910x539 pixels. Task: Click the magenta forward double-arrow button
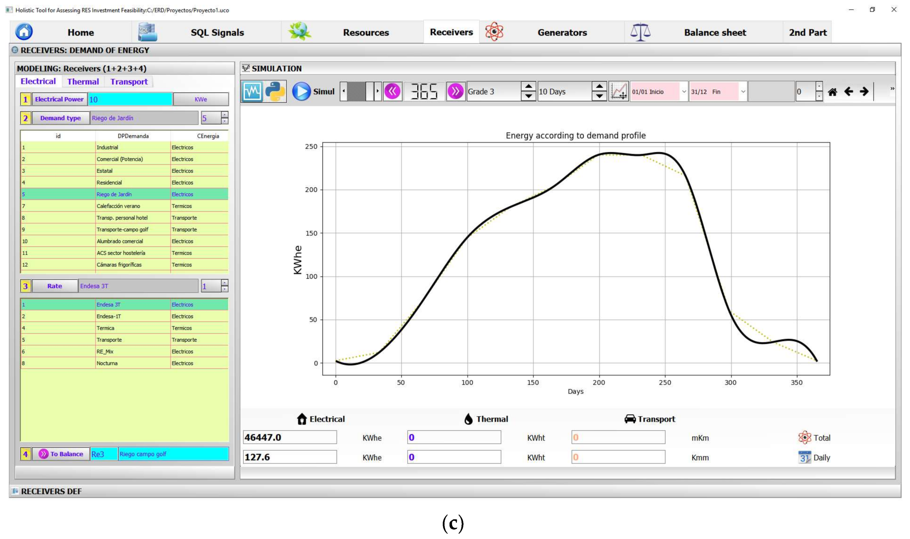[x=455, y=91]
